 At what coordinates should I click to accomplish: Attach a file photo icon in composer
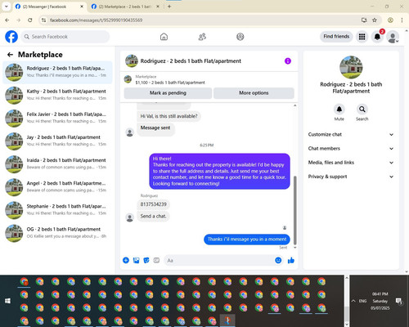136,260
